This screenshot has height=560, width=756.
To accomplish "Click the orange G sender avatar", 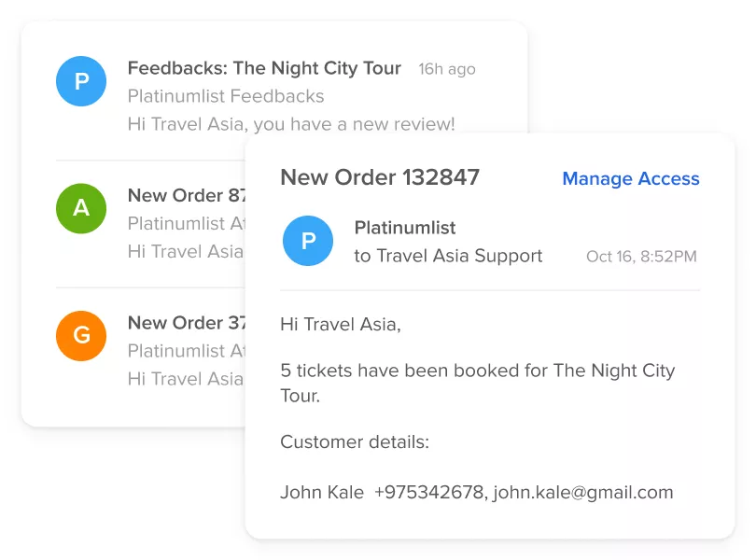I will [81, 335].
